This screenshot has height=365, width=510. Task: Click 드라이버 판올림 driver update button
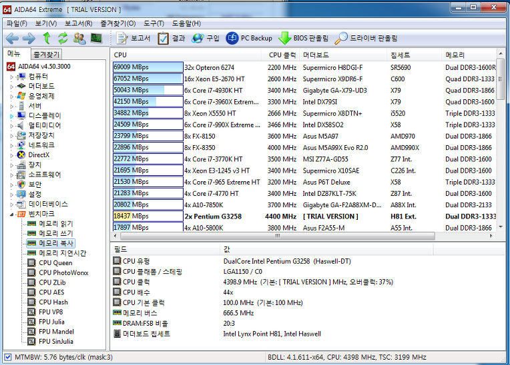366,38
